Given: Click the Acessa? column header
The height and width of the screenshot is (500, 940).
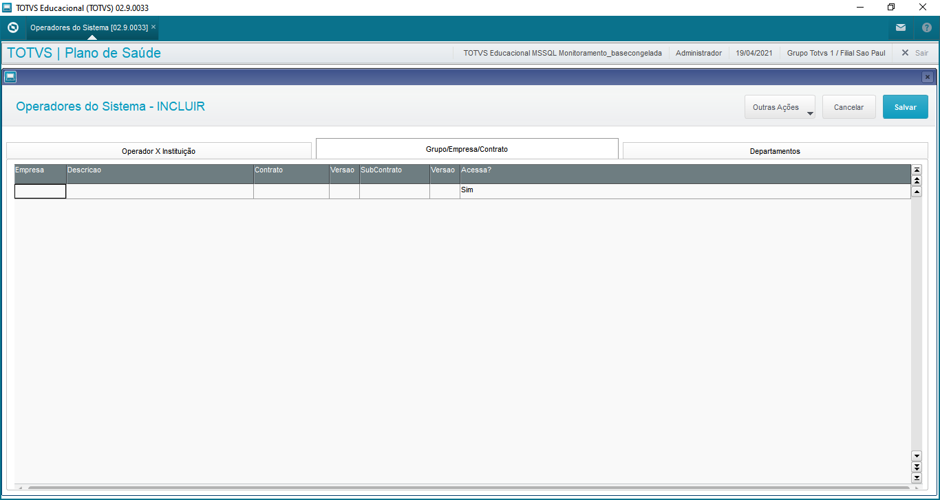Looking at the screenshot, I should pyautogui.click(x=685, y=174).
